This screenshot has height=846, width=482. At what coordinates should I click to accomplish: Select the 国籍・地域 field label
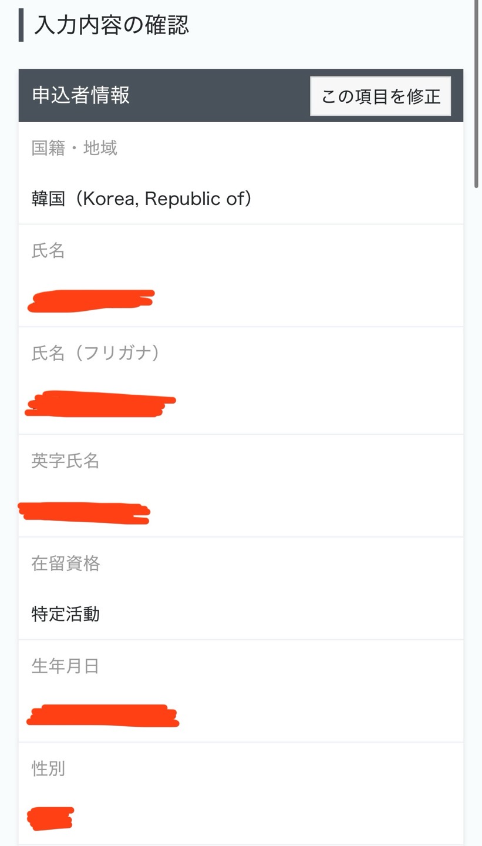(x=75, y=148)
